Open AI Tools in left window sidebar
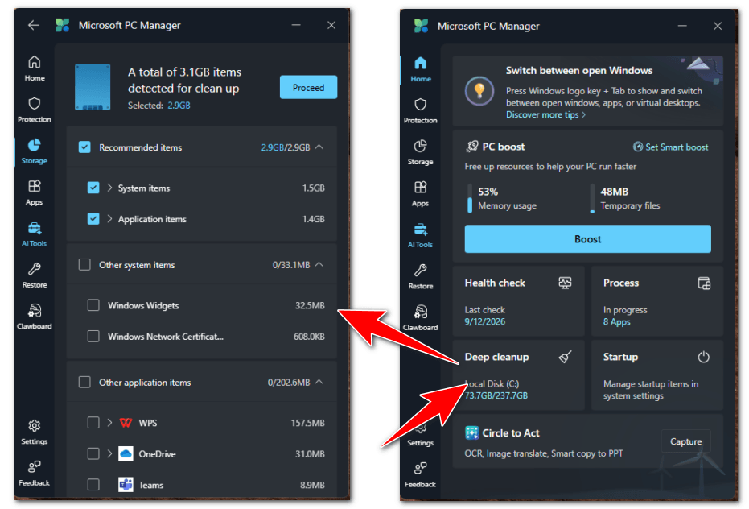The image size is (749, 509). (x=35, y=234)
